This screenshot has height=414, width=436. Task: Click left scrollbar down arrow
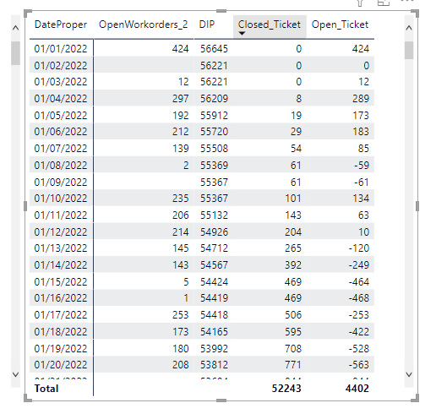(16, 374)
